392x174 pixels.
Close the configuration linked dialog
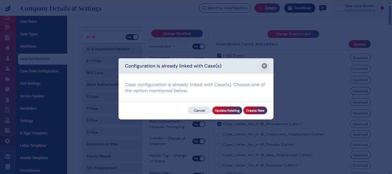[264, 66]
